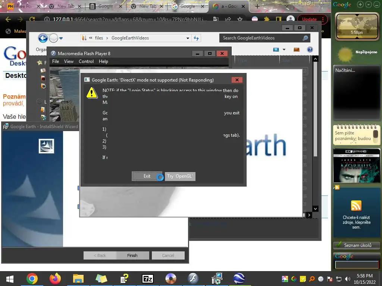This screenshot has height=286, width=382.
Task: Refresh the GoogleEarthVideos folder in Explorer
Action: point(196,38)
